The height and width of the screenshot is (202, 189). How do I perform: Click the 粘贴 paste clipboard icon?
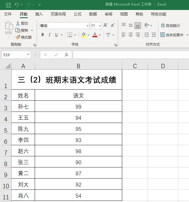[9, 26]
